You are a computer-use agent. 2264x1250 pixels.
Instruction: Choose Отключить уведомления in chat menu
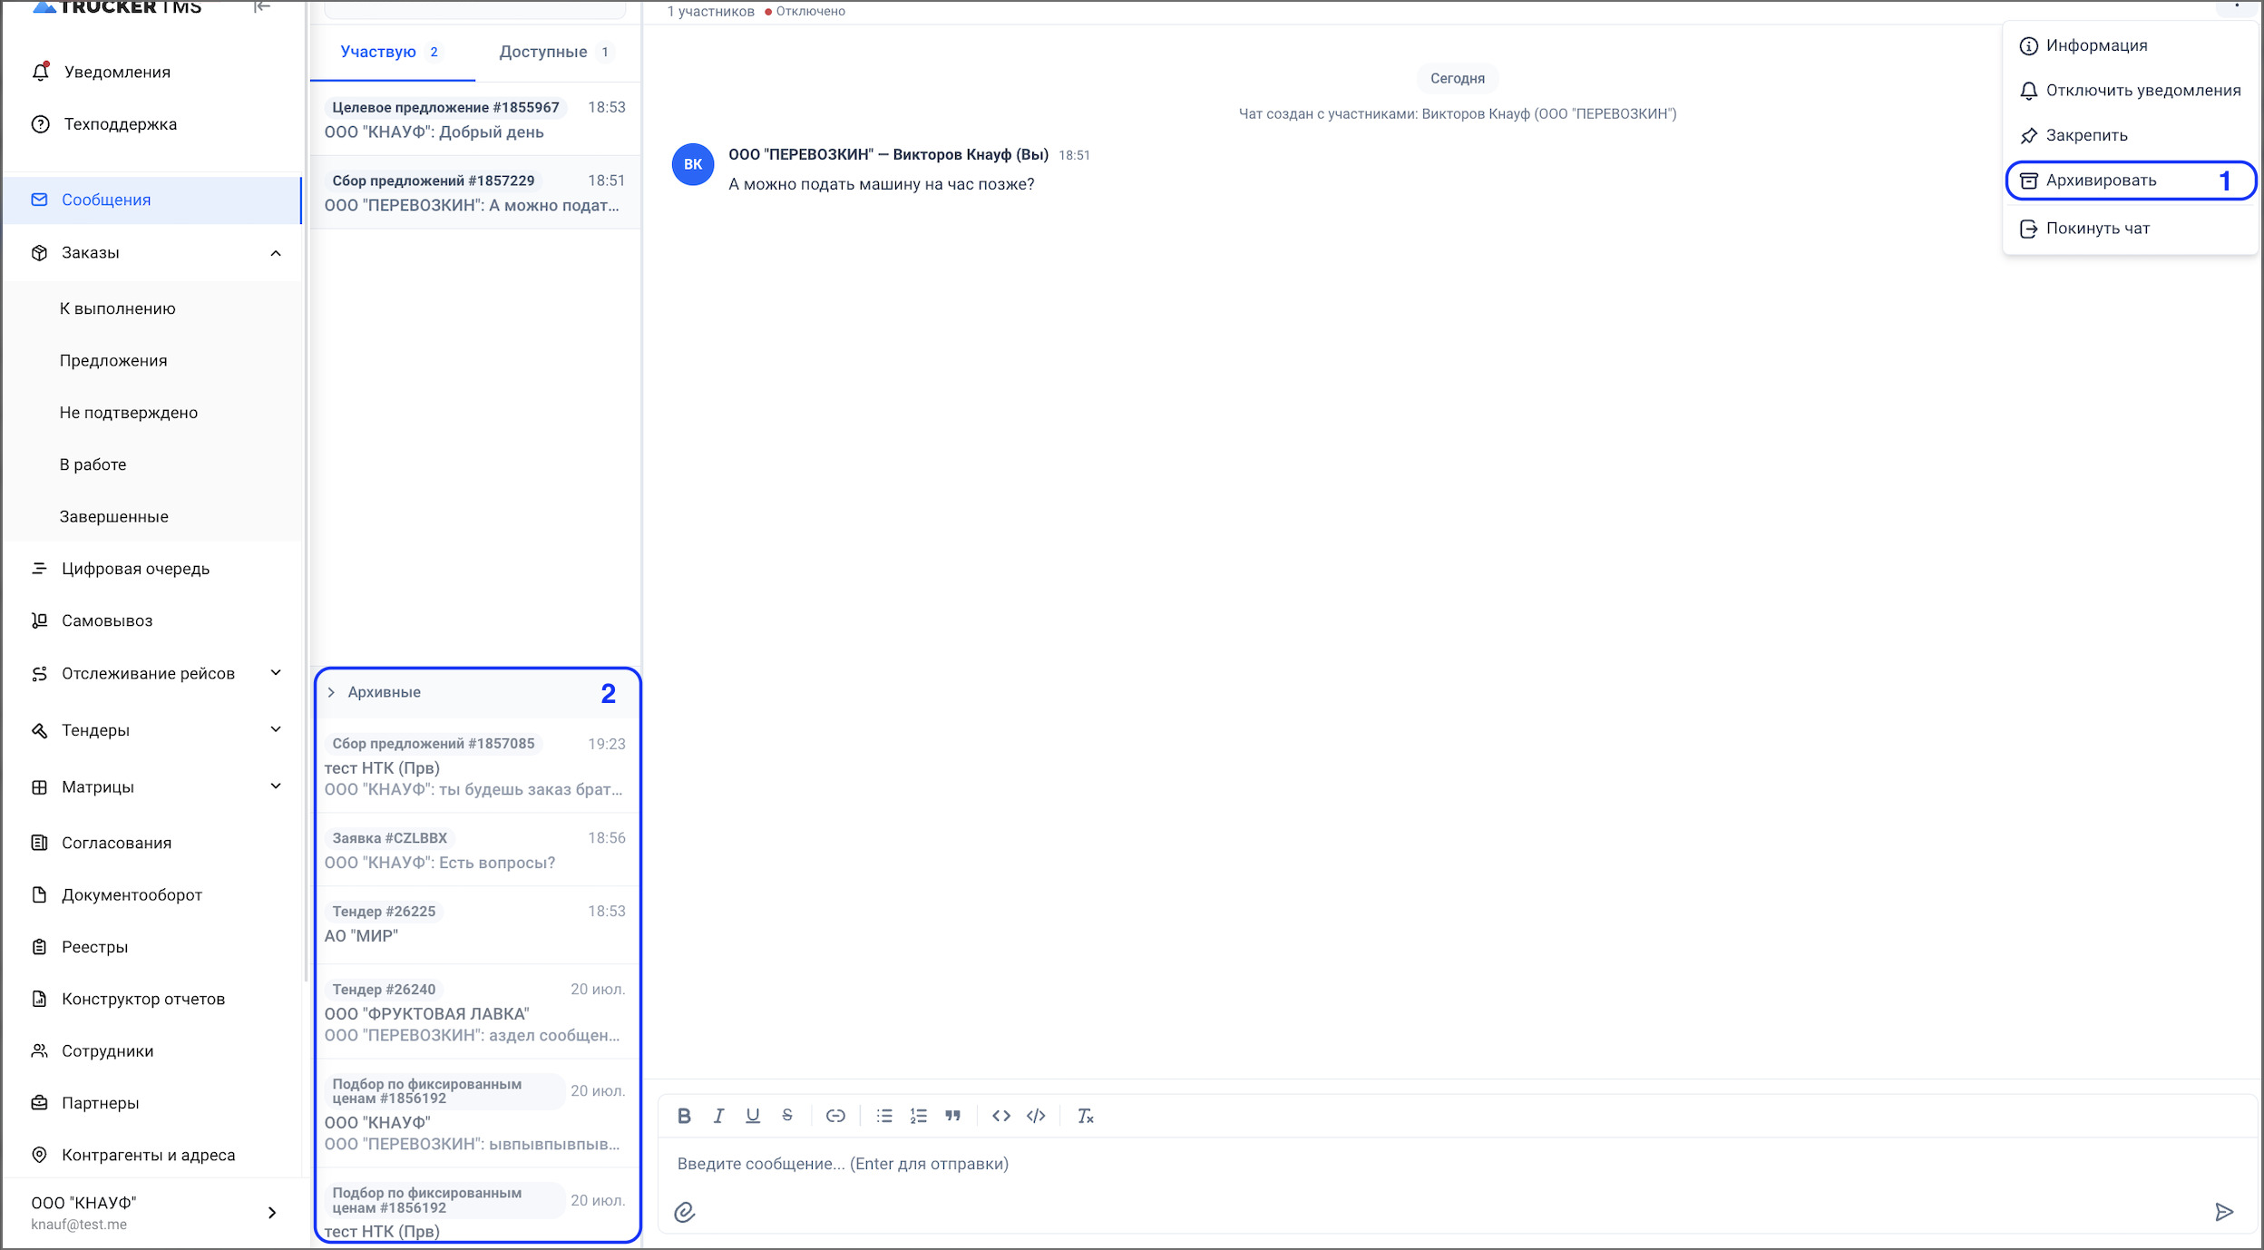[x=2129, y=91]
